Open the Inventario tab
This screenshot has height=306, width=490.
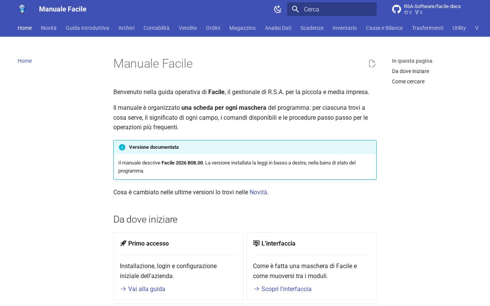coord(345,28)
